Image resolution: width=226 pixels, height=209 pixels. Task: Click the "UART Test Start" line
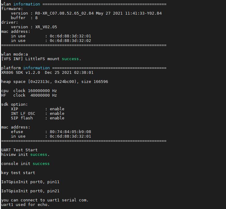[x=19, y=150]
